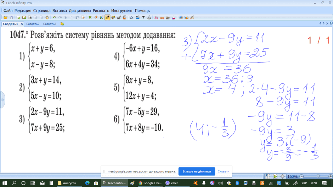The image size is (333, 187).
Task: Close the Создать1 tab
Action: click(x=22, y=24)
